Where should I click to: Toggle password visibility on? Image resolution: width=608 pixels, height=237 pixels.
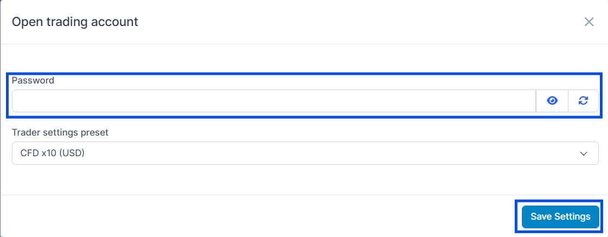[552, 101]
